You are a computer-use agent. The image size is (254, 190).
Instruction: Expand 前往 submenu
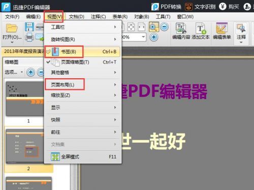point(83,132)
